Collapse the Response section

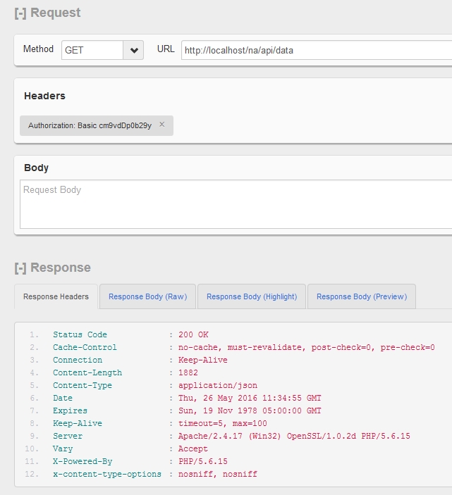pyautogui.click(x=20, y=268)
